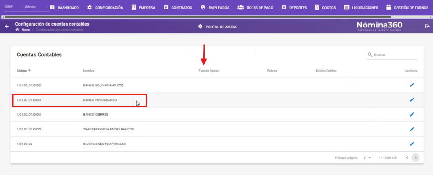Select code 1.01.02.01.0004
This screenshot has width=433, height=175.
[x=29, y=115]
